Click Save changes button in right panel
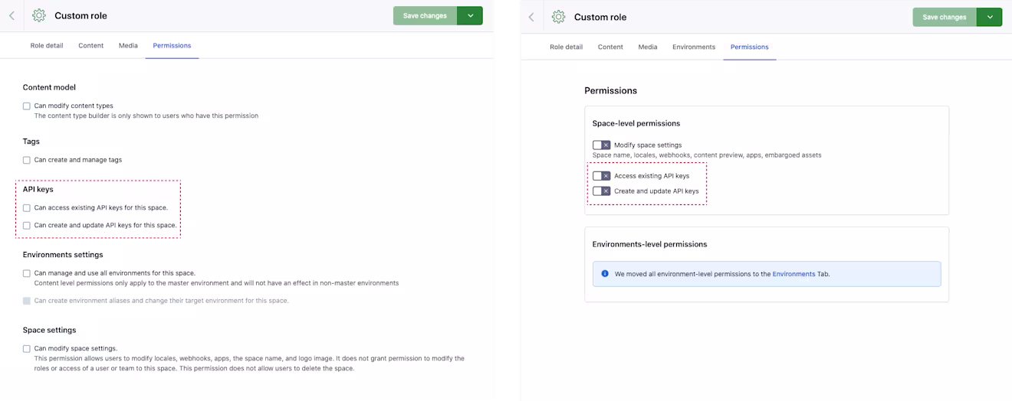The height and width of the screenshot is (401, 1012). [x=945, y=17]
